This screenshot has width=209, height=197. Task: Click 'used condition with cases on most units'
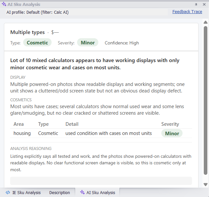point(108,133)
